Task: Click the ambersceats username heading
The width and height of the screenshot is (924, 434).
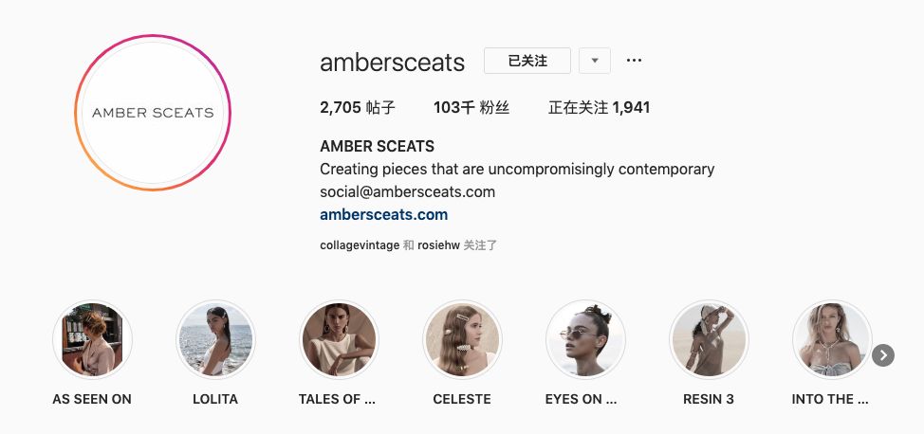Action: [x=393, y=63]
